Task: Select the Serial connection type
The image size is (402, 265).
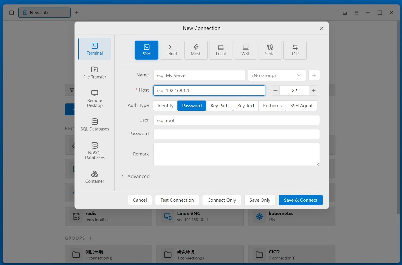Action: pyautogui.click(x=270, y=50)
